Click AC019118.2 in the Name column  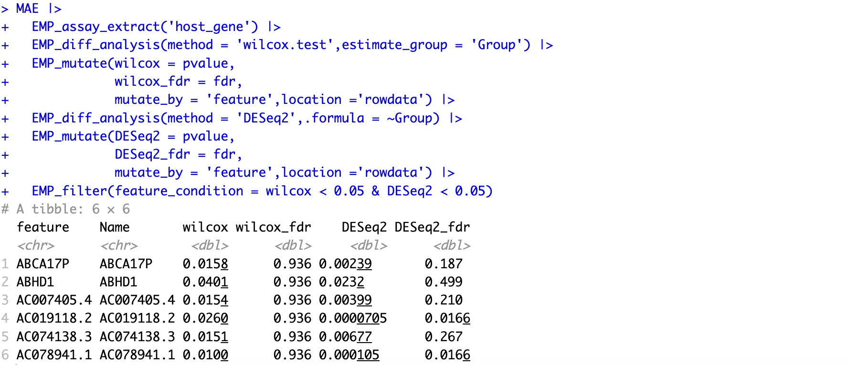pyautogui.click(x=137, y=318)
